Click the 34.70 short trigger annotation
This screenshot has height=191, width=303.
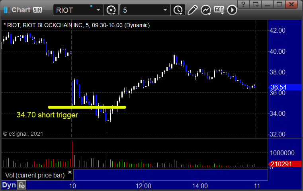pyautogui.click(x=47, y=115)
